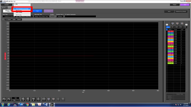
Task: Select the ALL channel group toggle
Action: 168,27
